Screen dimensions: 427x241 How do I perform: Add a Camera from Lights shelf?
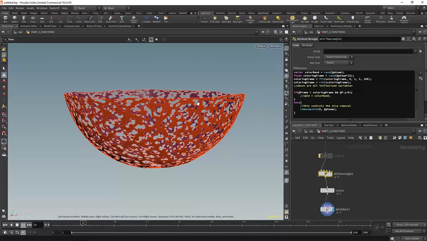coord(204,19)
